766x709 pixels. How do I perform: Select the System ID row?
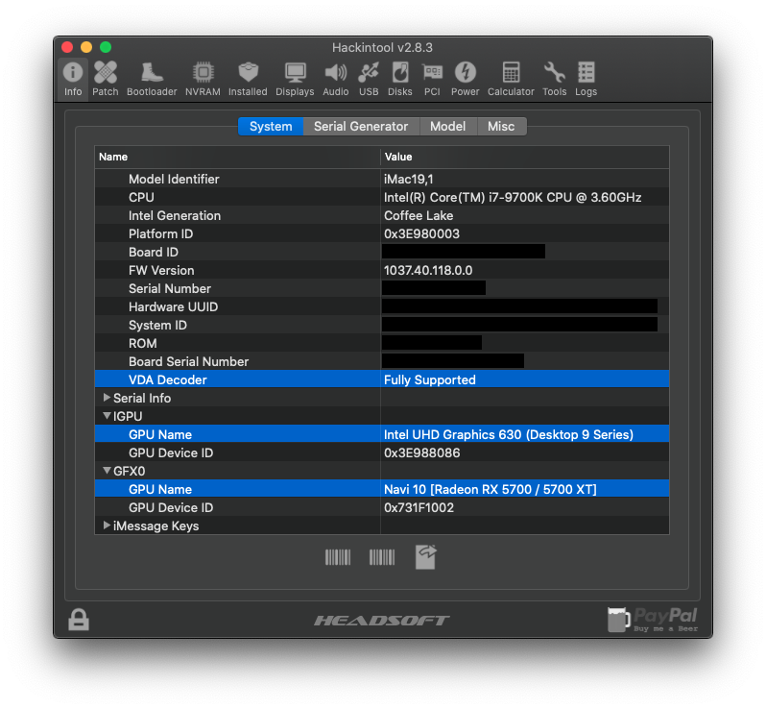coord(382,325)
